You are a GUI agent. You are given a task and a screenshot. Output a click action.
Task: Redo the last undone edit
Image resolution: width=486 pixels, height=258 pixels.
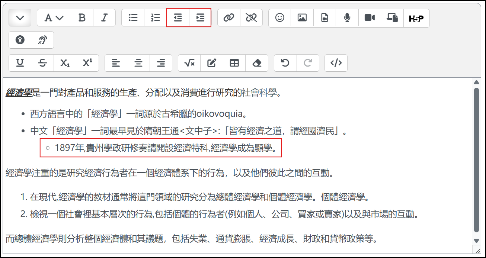tap(308, 63)
